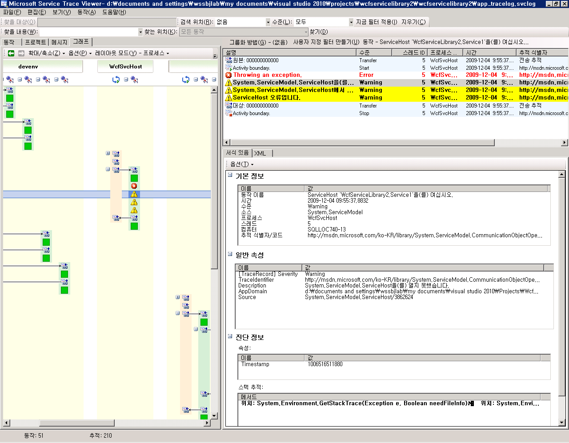569x443 pixels.
Task: Open the 그룹화 방법(G) - (없음) menu
Action: pyautogui.click(x=258, y=42)
